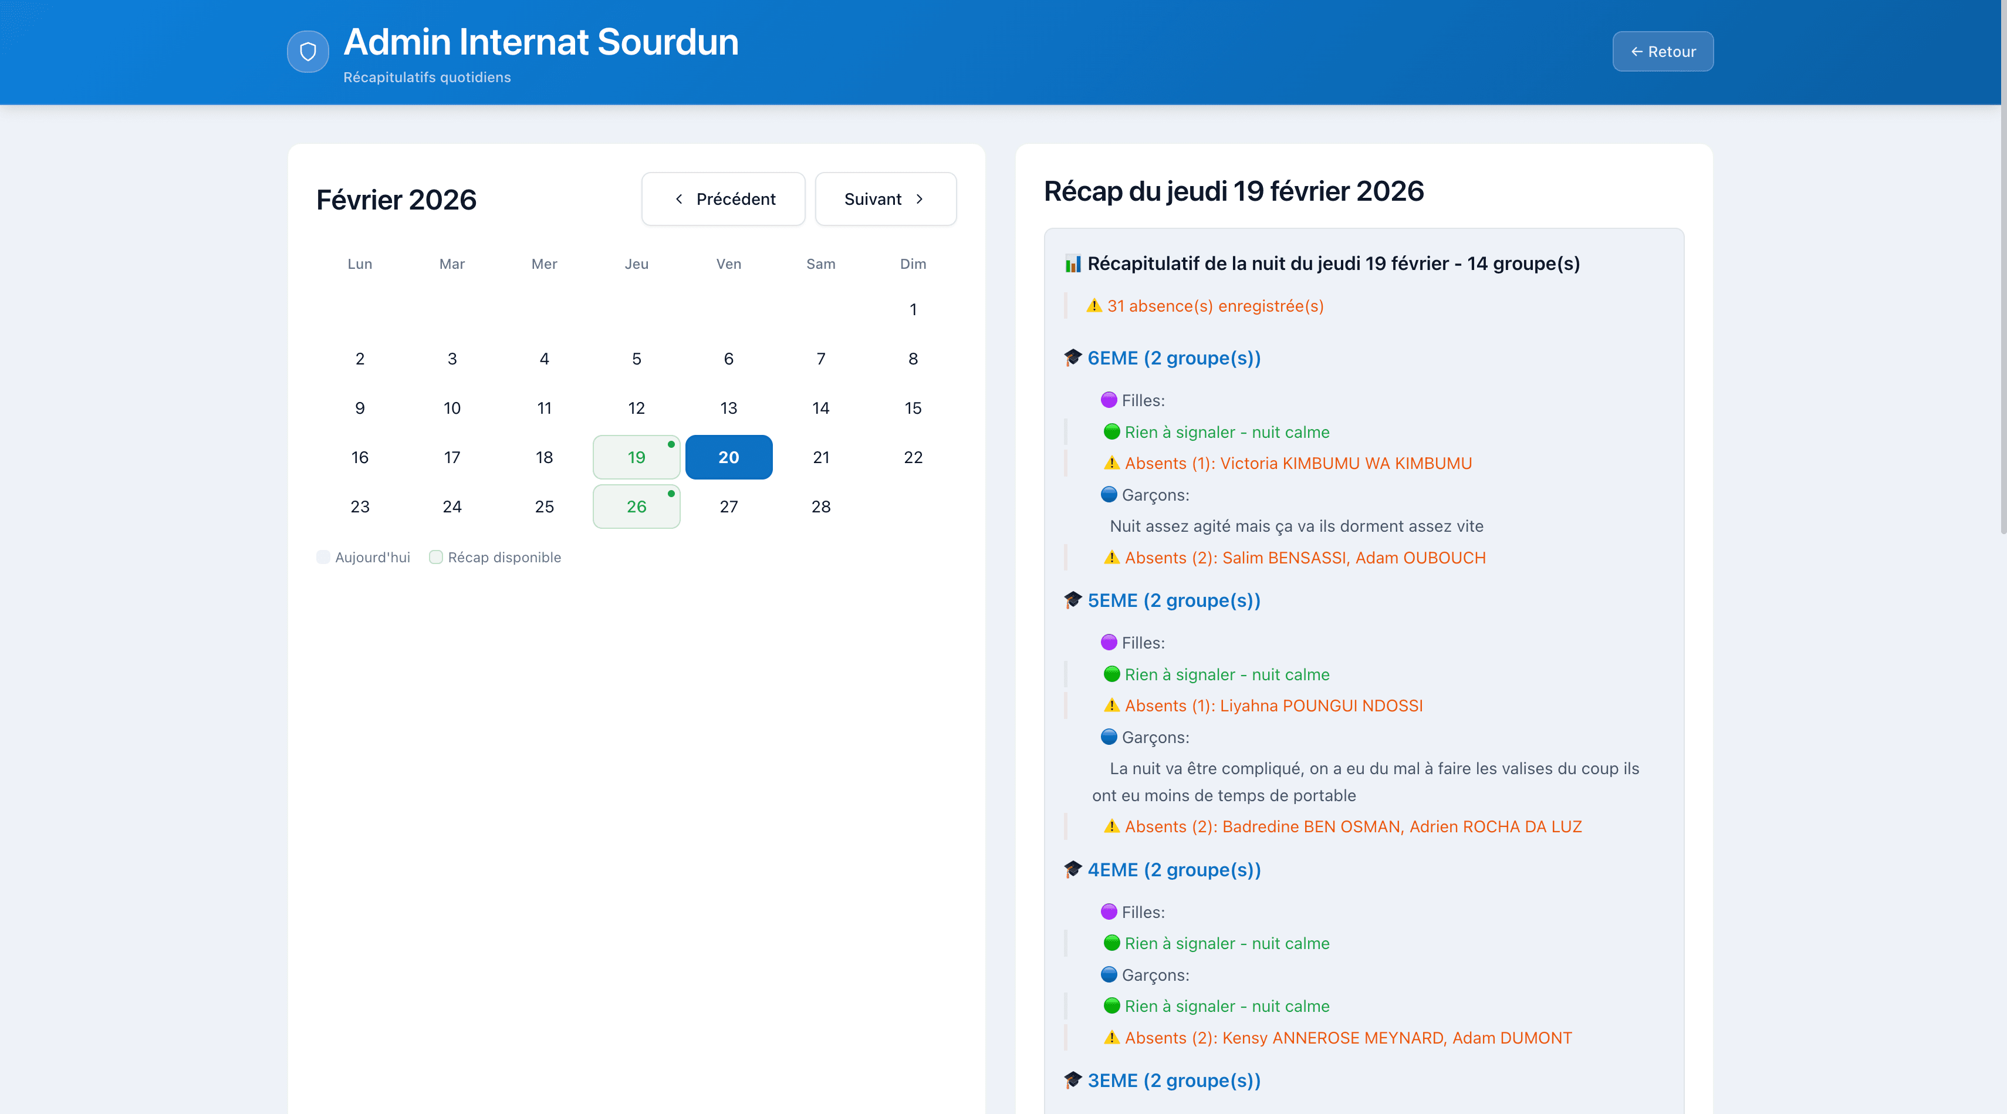Viewport: 2007px width, 1114px height.
Task: Click the Retour button
Action: [x=1662, y=52]
